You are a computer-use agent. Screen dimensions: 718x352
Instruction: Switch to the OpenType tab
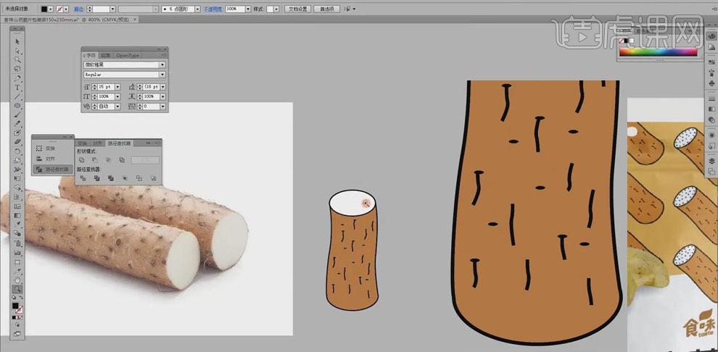[128, 55]
